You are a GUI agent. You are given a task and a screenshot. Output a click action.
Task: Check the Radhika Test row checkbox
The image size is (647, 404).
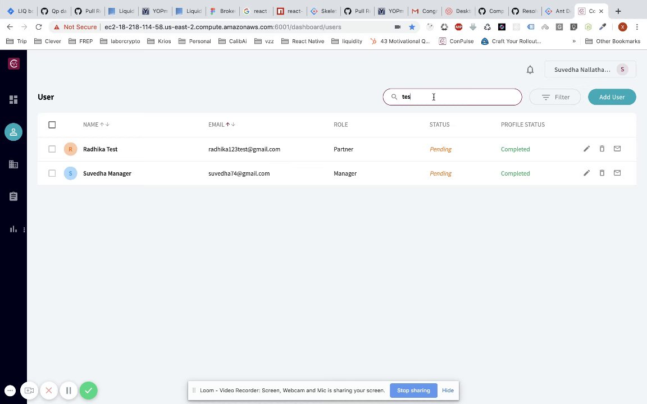pos(52,149)
